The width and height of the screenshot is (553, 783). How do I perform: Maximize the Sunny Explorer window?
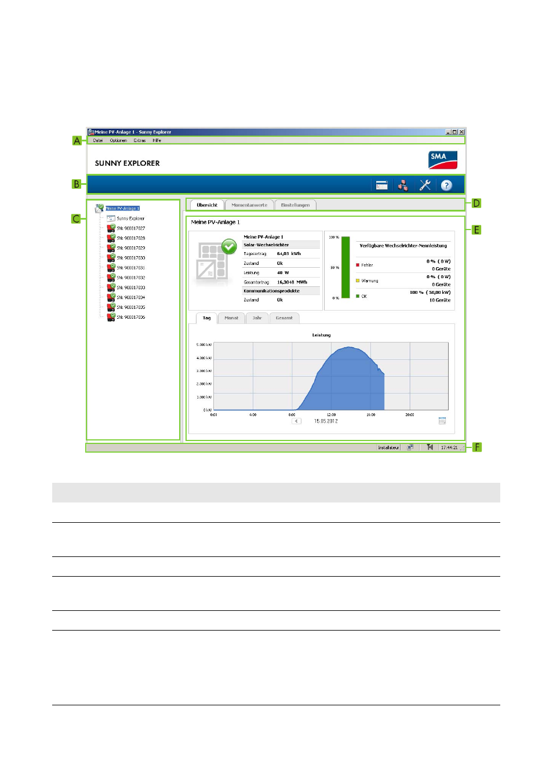(x=454, y=132)
